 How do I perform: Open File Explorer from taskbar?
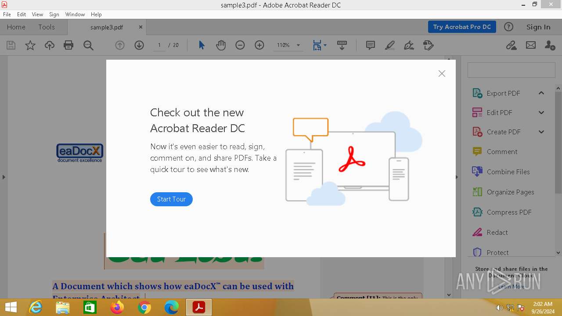63,308
